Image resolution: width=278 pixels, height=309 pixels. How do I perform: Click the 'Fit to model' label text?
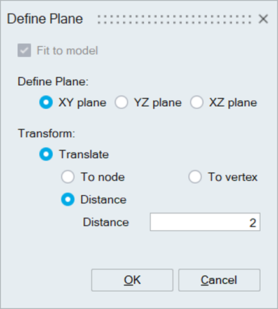tap(67, 51)
